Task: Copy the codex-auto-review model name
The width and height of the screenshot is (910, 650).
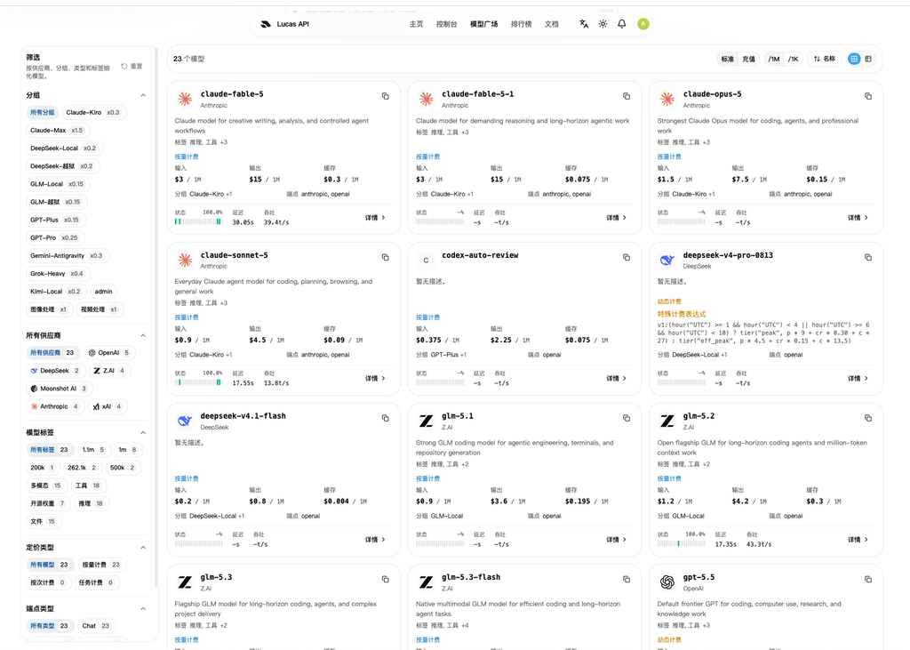Action: 627,257
